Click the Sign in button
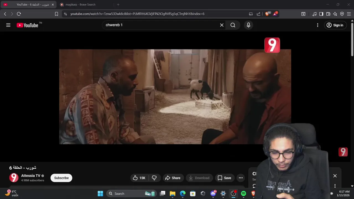Image resolution: width=354 pixels, height=199 pixels. (335, 25)
